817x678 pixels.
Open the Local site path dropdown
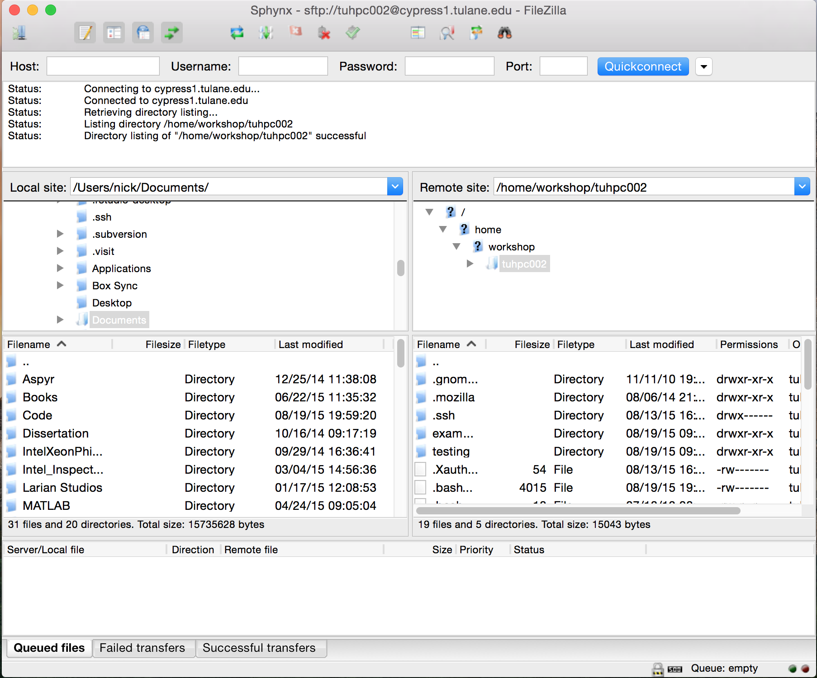click(x=395, y=187)
